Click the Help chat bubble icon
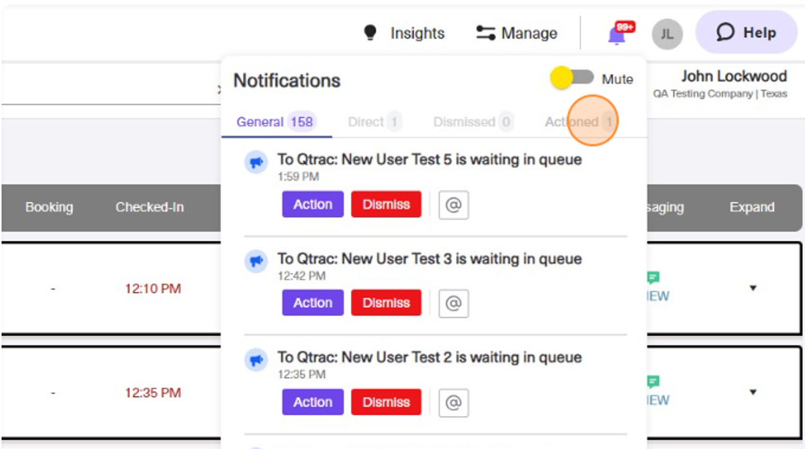Viewport: 805px width, 449px height. [x=725, y=32]
